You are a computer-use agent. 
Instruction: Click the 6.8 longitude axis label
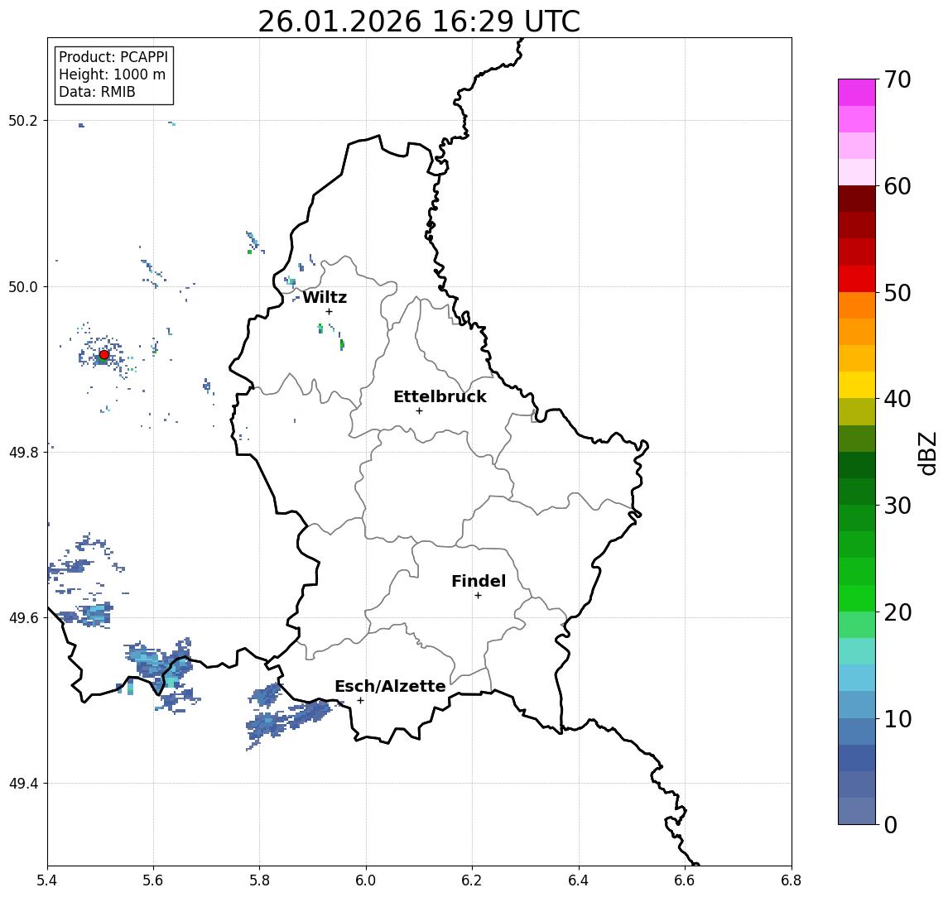pos(791,880)
